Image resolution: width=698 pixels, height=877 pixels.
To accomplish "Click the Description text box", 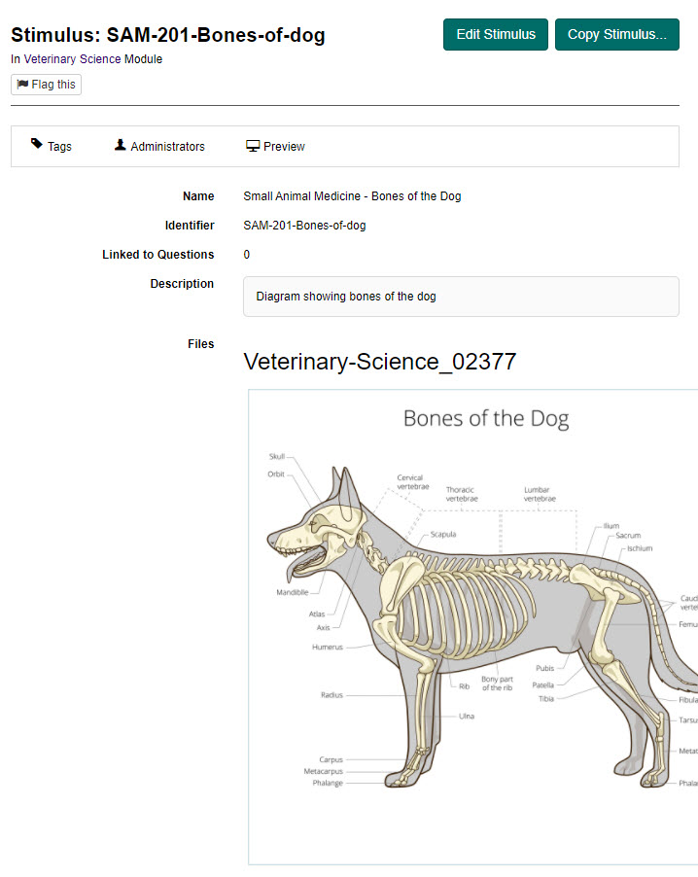I will (x=460, y=297).
